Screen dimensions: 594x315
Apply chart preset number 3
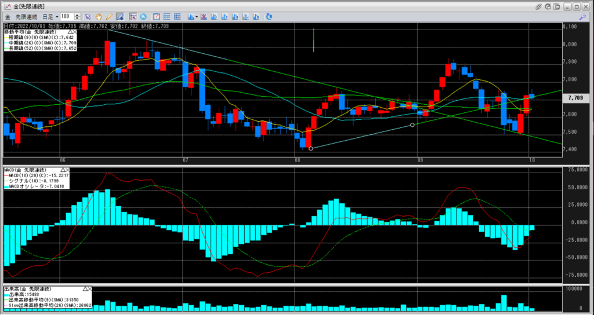(x=236, y=17)
